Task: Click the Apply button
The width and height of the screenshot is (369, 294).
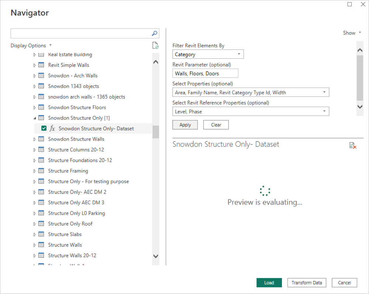Action: point(185,125)
